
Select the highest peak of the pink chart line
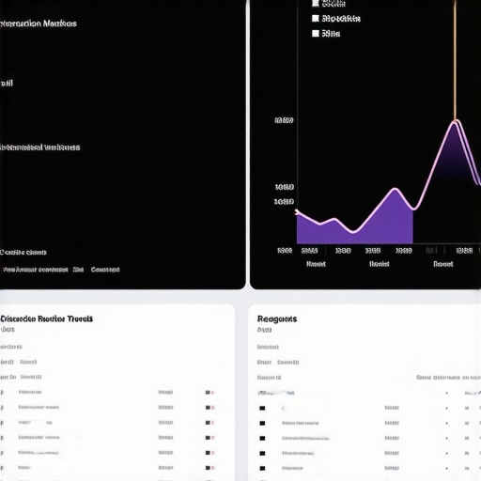point(456,121)
